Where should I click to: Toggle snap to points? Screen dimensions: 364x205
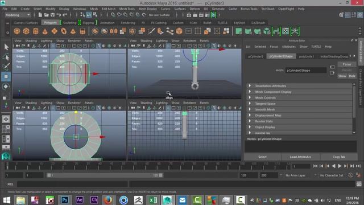pyautogui.click(x=125, y=15)
